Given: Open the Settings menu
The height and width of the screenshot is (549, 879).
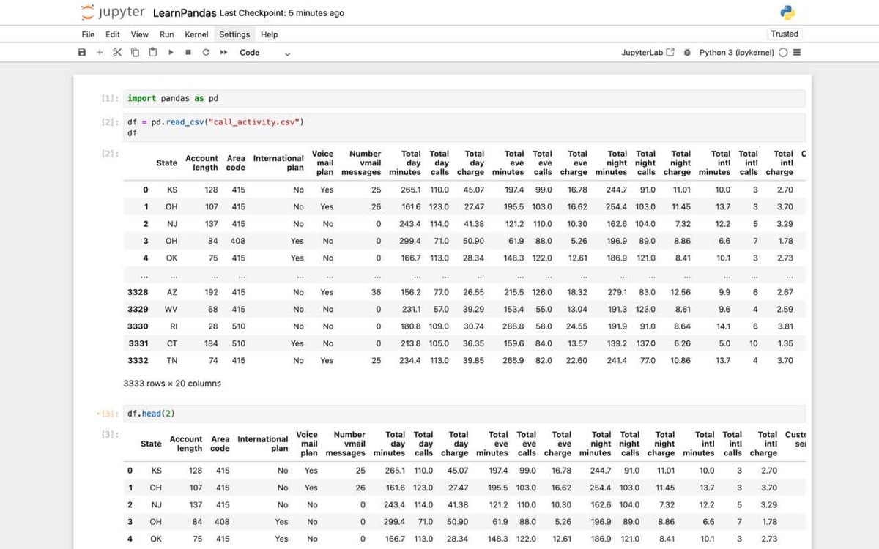Looking at the screenshot, I should coord(234,34).
